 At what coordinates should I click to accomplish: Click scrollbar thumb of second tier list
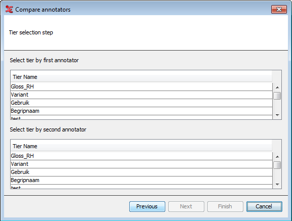pos(277,165)
